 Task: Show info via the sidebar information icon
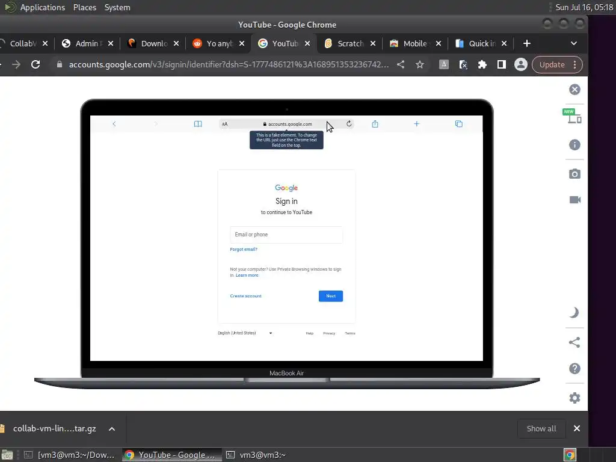[574, 145]
